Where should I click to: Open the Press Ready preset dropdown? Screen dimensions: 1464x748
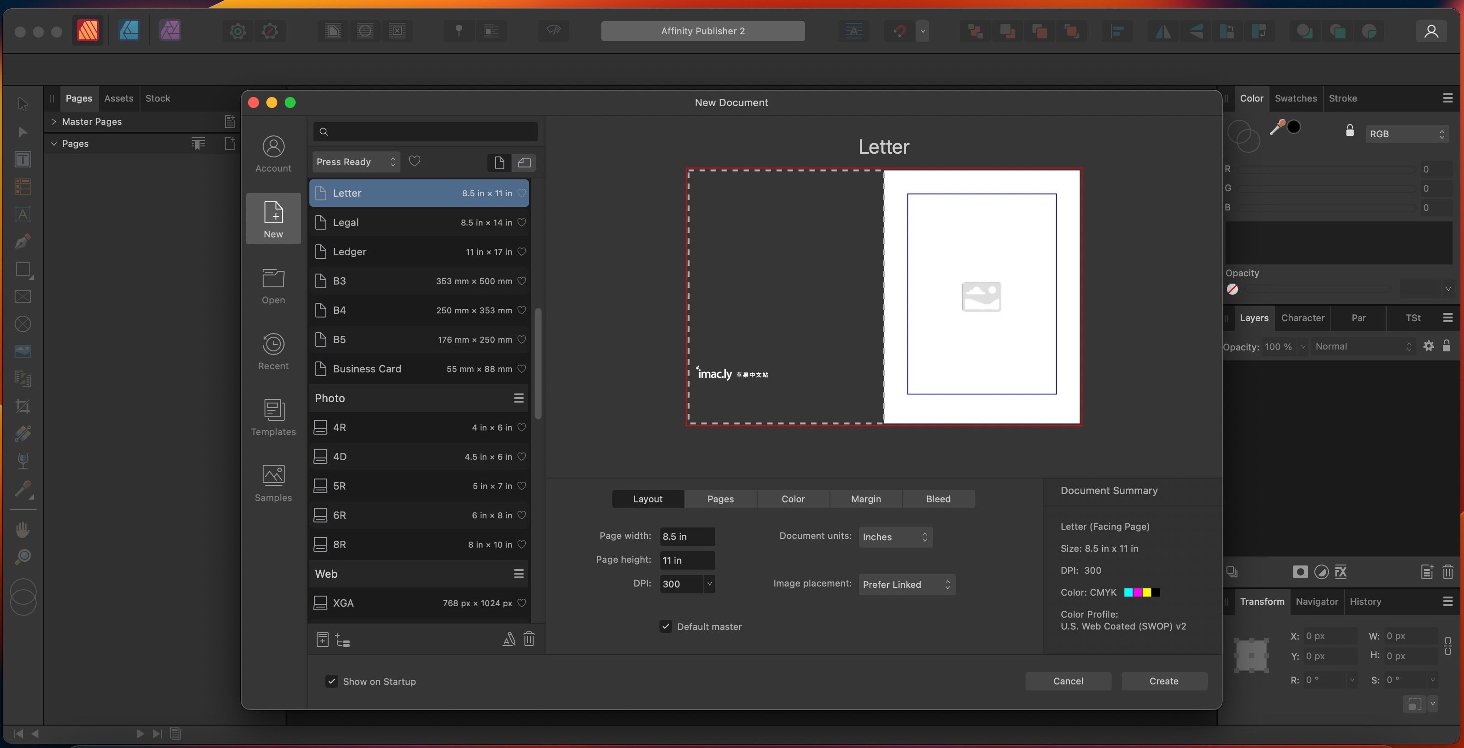356,162
